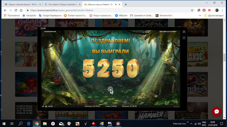Open system volume control
The width and height of the screenshot is (227, 127).
(x=199, y=124)
